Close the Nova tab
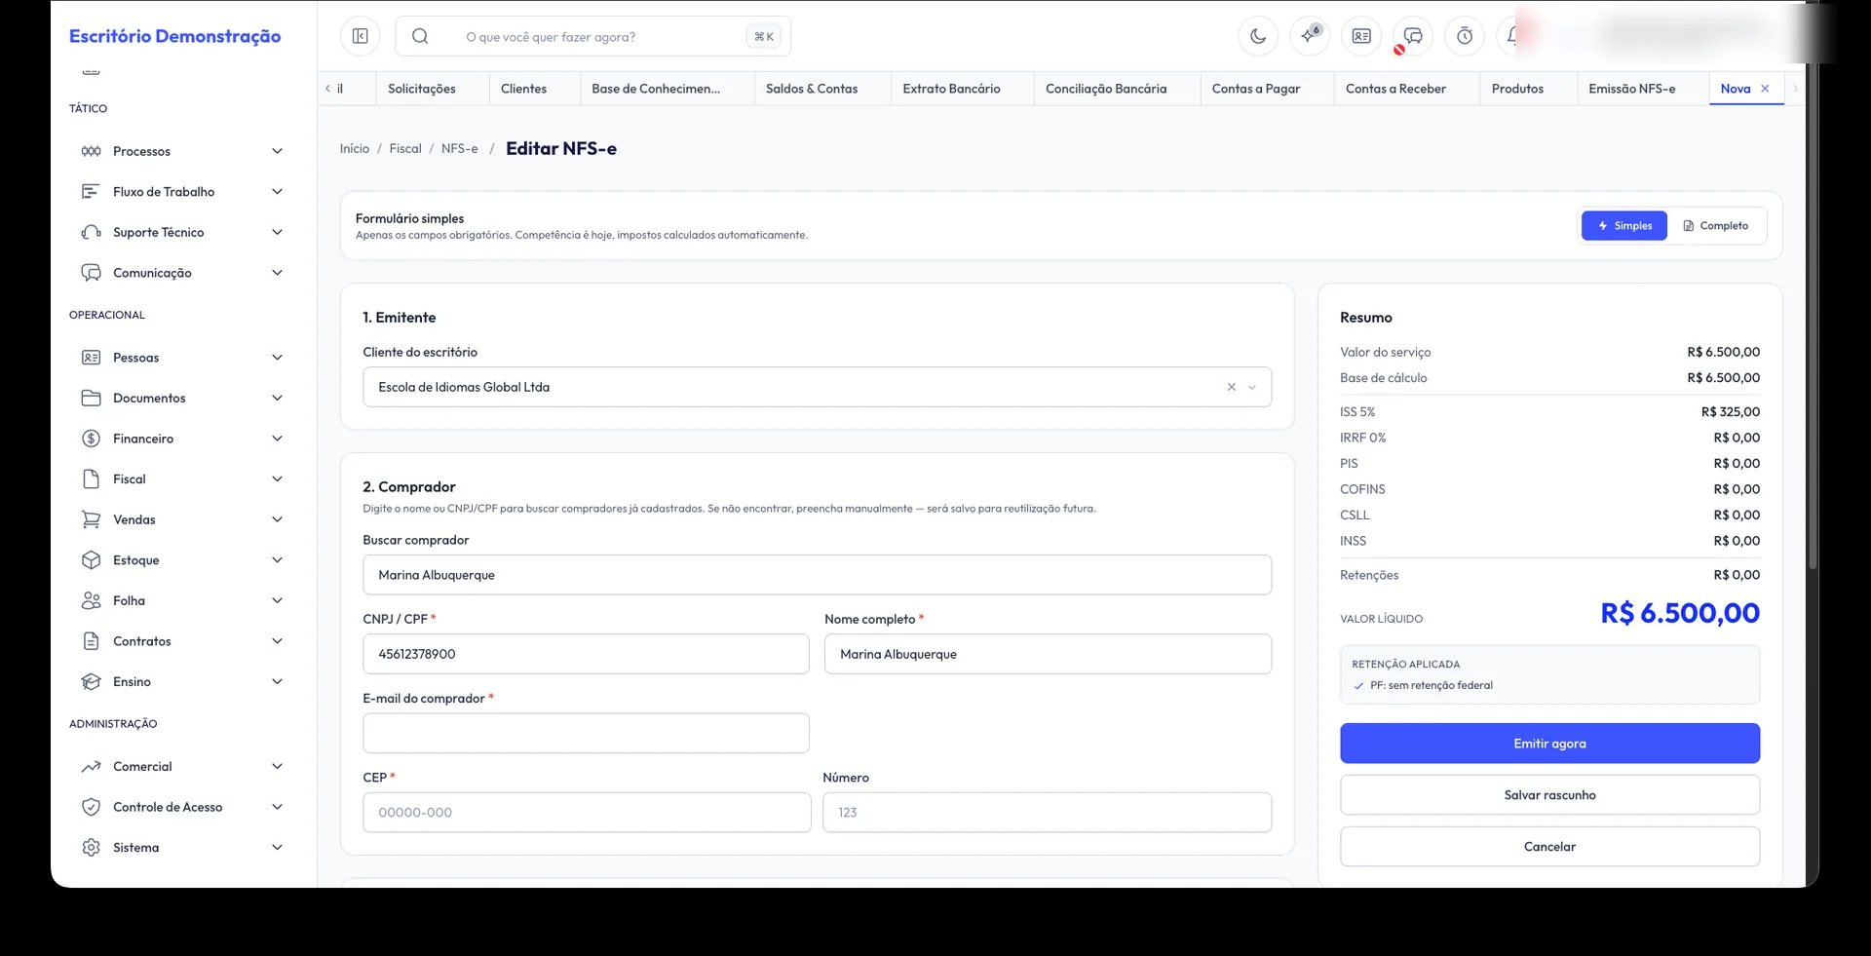Image resolution: width=1871 pixels, height=956 pixels. point(1765,89)
